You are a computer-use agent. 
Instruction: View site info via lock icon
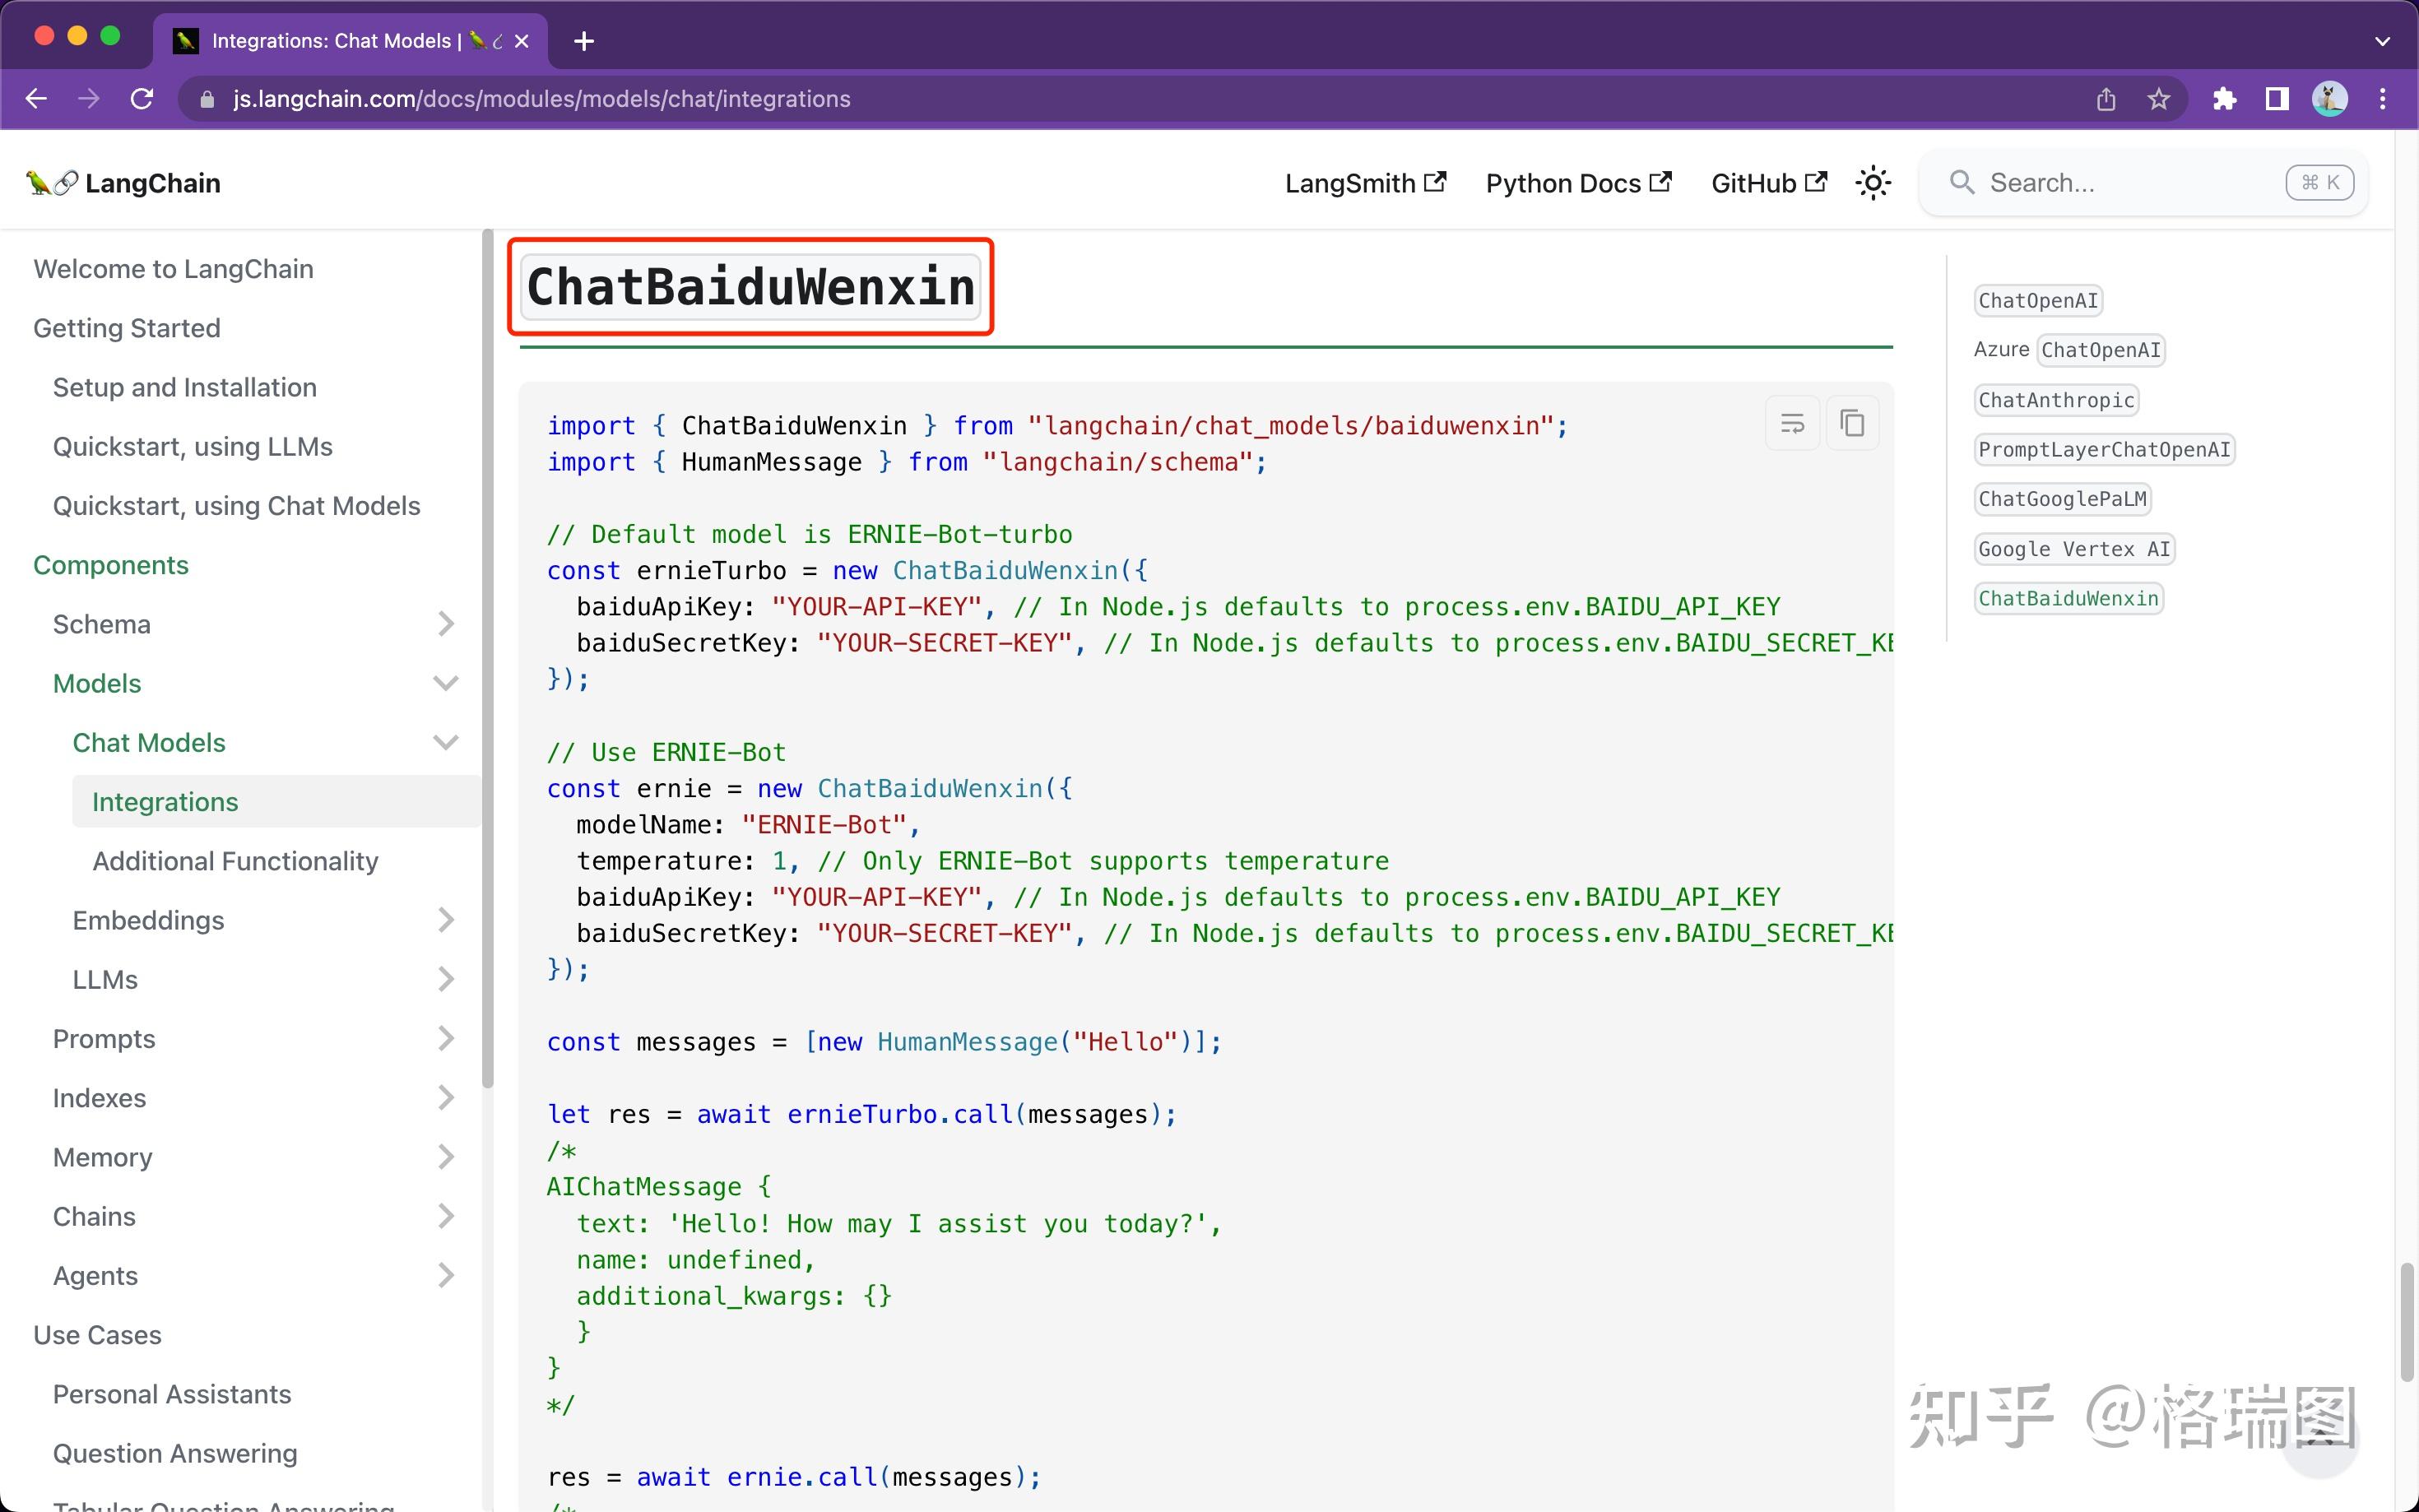[207, 99]
